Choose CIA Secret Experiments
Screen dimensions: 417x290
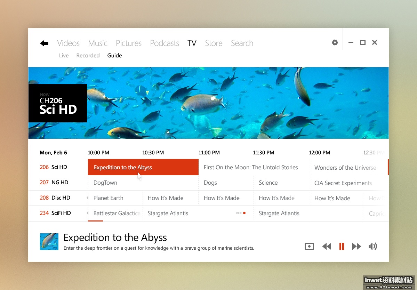[348, 183]
